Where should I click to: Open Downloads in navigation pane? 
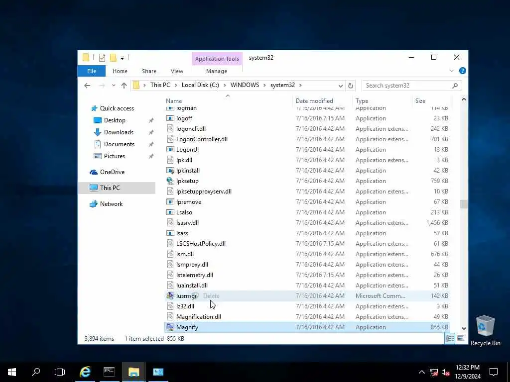(x=119, y=132)
